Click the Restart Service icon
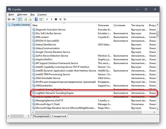Viewport: 166px width, 129px height. (65, 19)
